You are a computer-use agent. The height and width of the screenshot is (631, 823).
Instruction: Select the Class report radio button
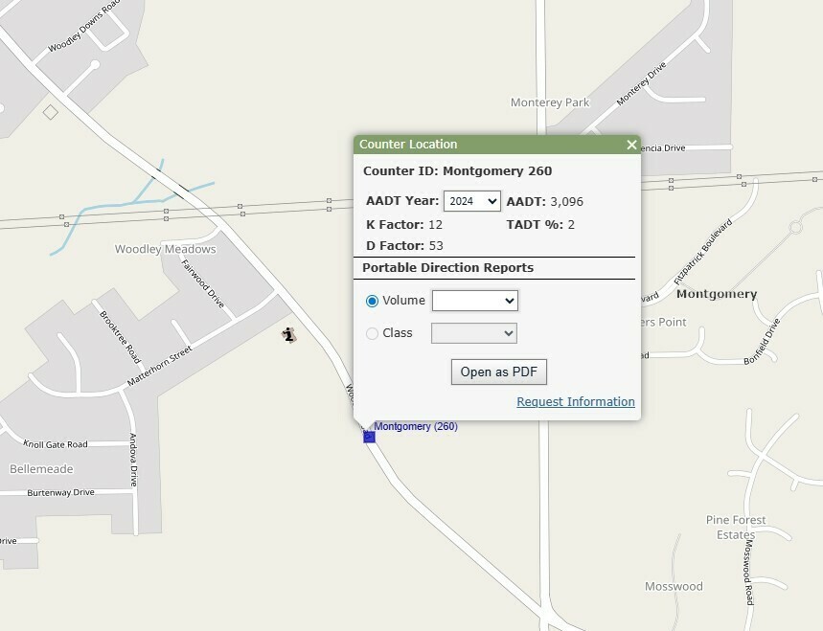point(373,333)
